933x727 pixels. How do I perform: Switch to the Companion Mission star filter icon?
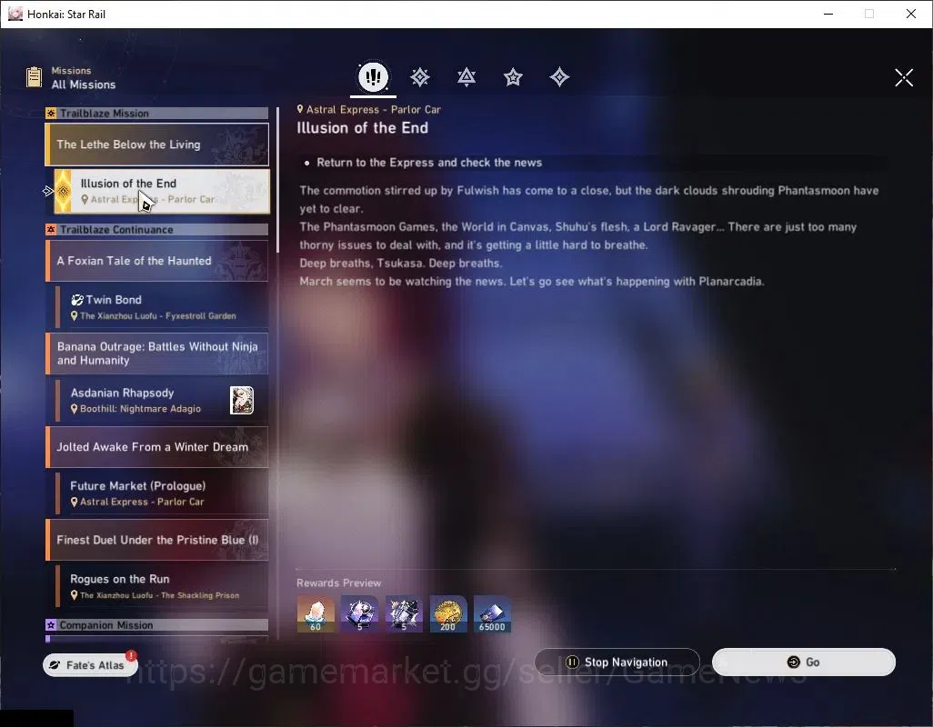[513, 76]
